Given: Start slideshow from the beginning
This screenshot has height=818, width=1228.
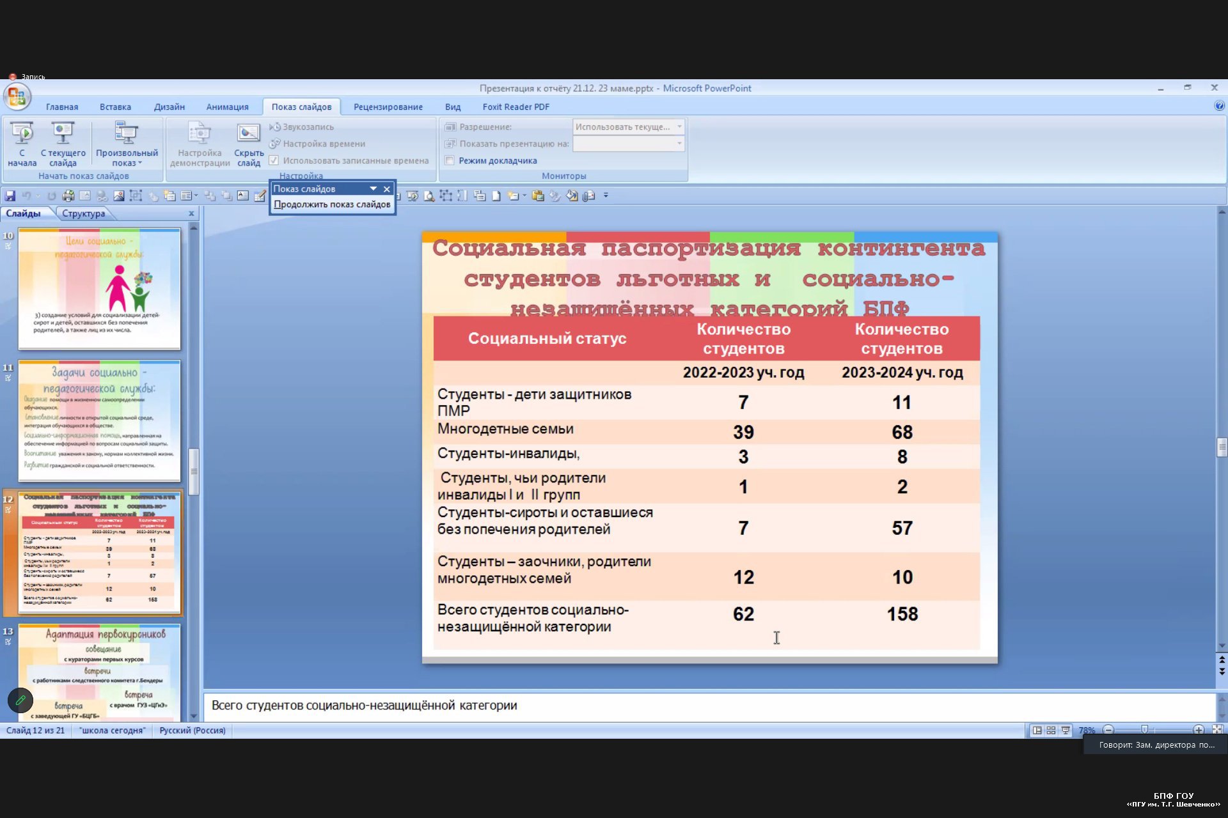Looking at the screenshot, I should pyautogui.click(x=22, y=144).
